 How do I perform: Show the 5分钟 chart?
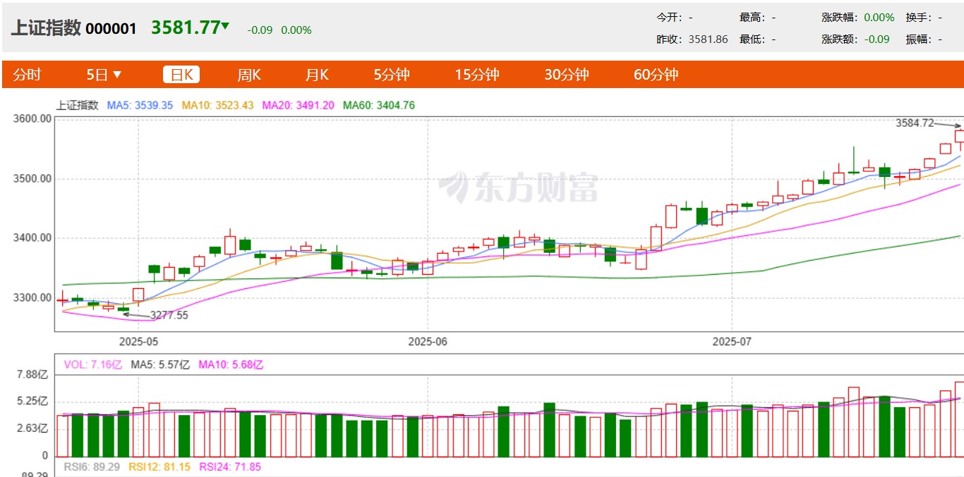[392, 75]
